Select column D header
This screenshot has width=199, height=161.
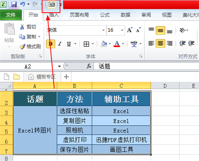pos(165,86)
